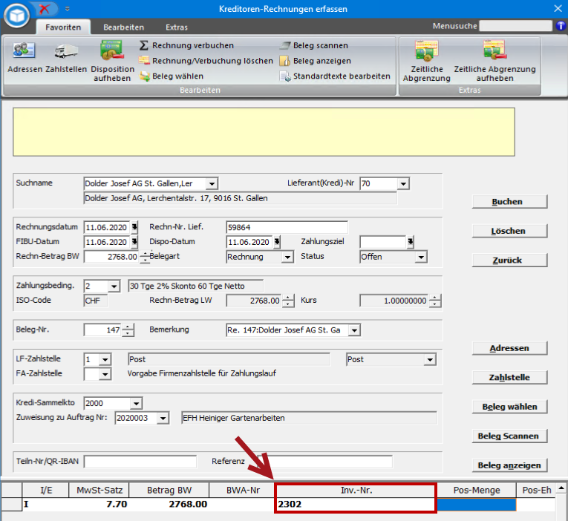Click Zeitliche Abgrenzung icon
This screenshot has width=568, height=521.
pyautogui.click(x=427, y=61)
